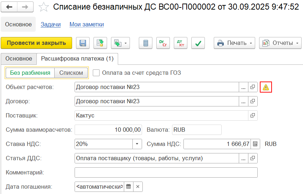
Task: Open the Печать dropdown menu
Action: 234,43
